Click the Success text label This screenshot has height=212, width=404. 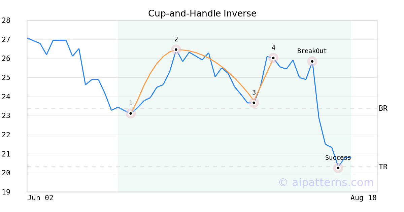pos(338,158)
